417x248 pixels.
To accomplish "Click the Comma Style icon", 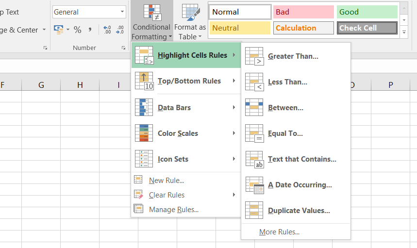I will click(90, 30).
